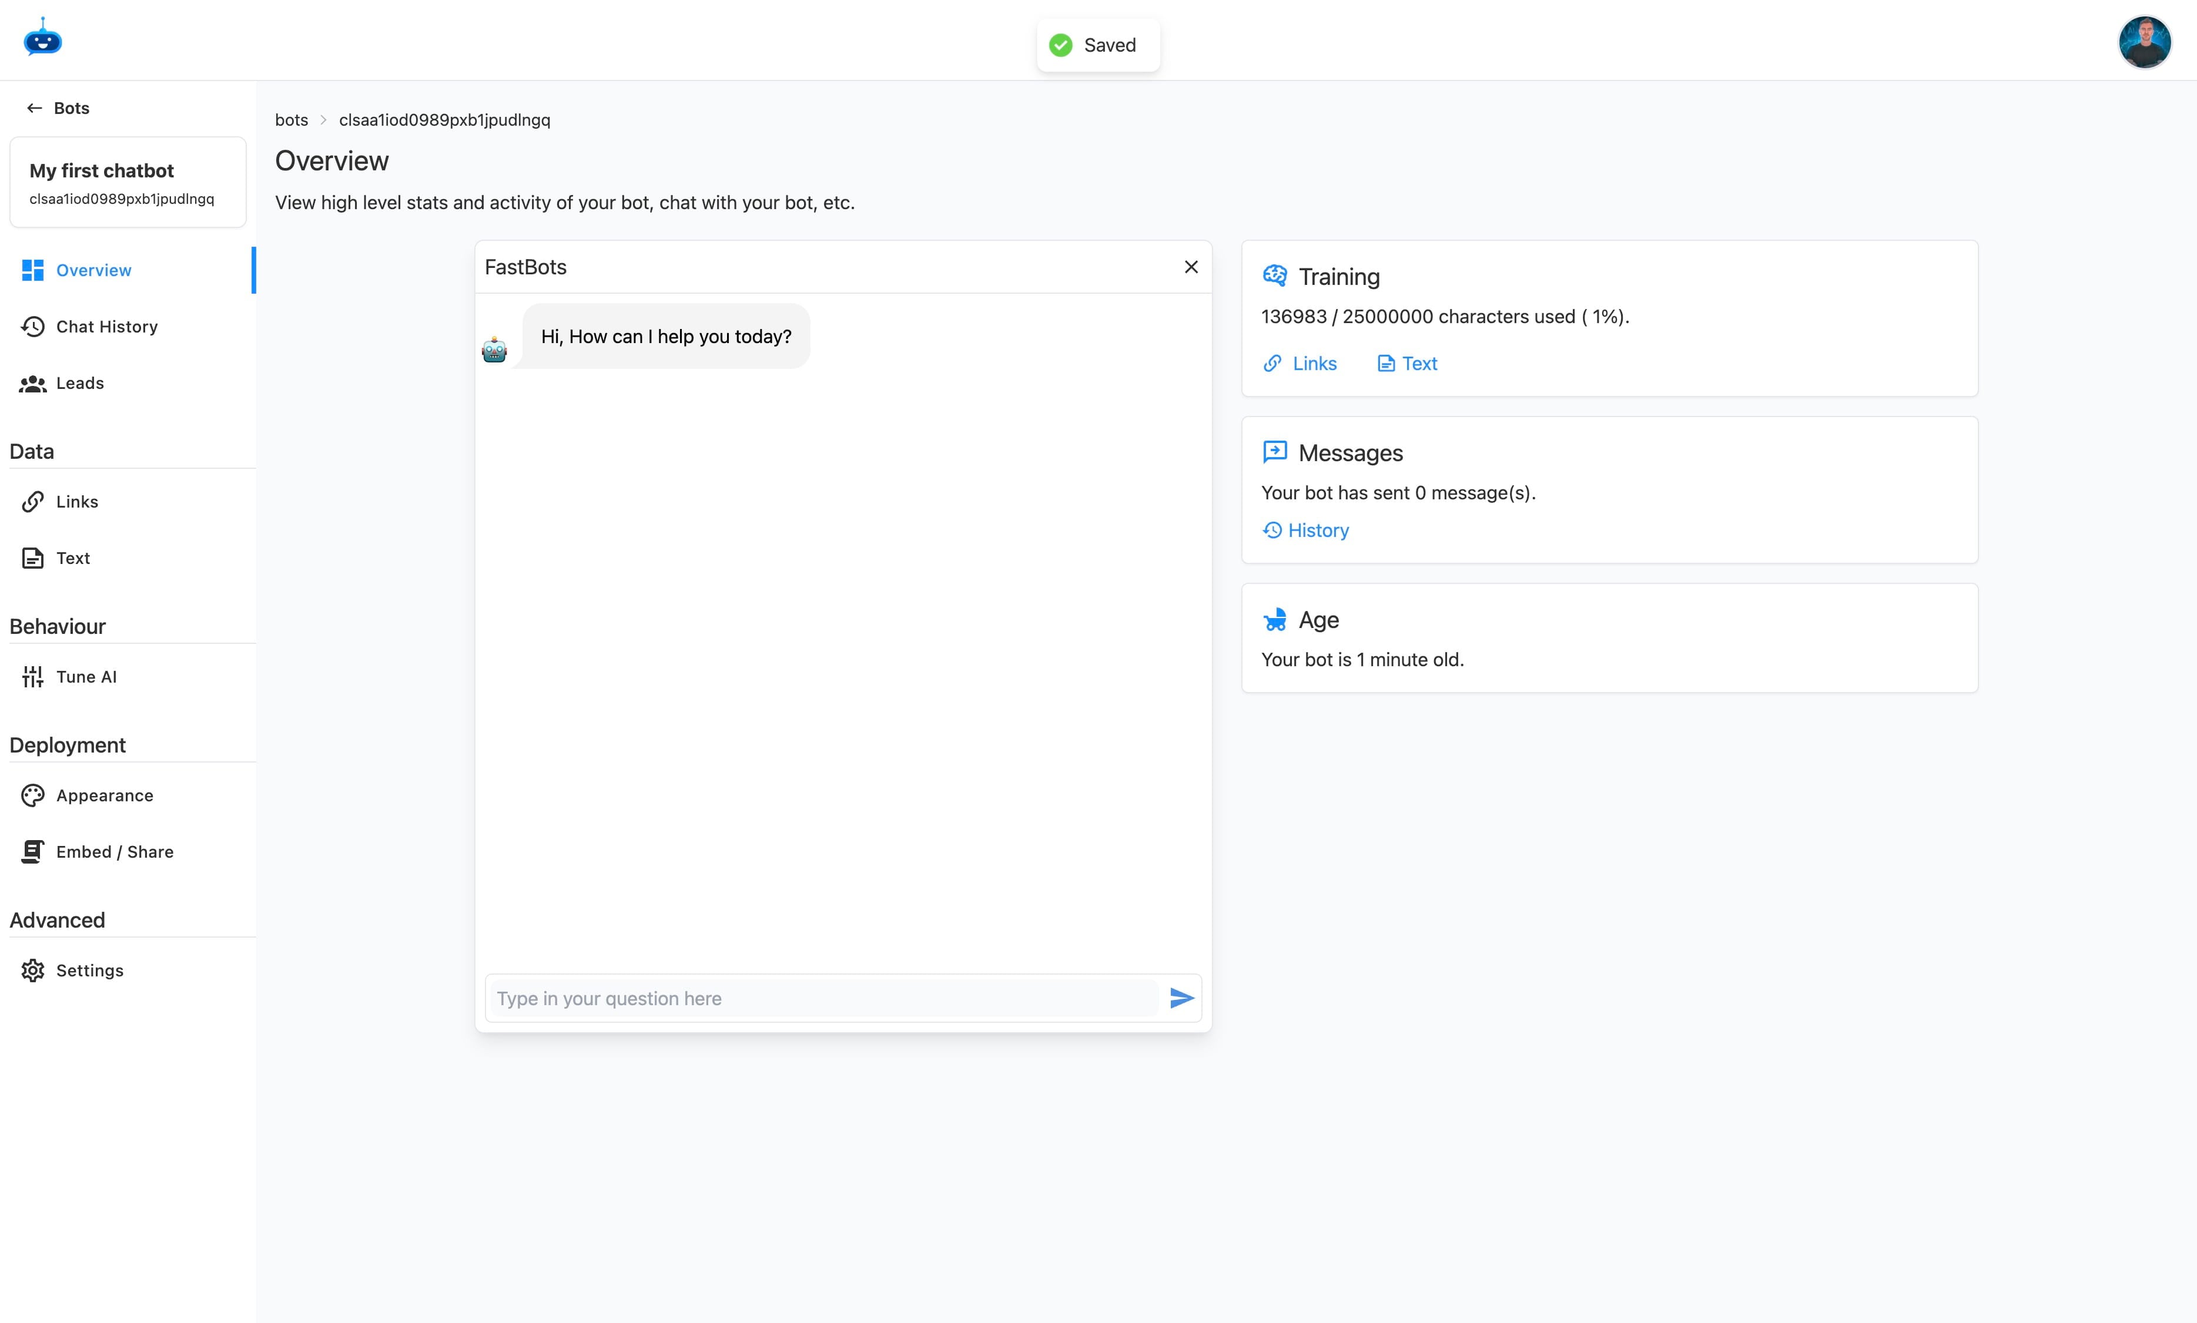Image resolution: width=2197 pixels, height=1323 pixels.
Task: Open the Text document icon under Data
Action: tap(33, 557)
